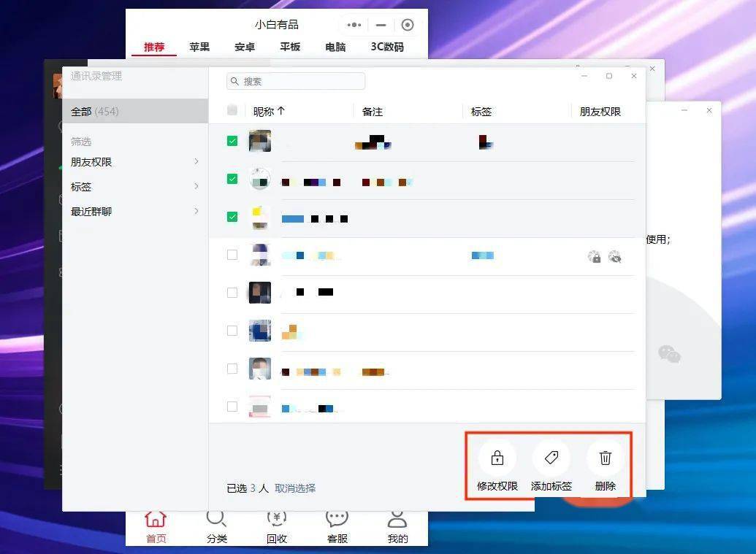Click the three-dot menu in 小白有品
756x554 pixels.
pyautogui.click(x=354, y=24)
